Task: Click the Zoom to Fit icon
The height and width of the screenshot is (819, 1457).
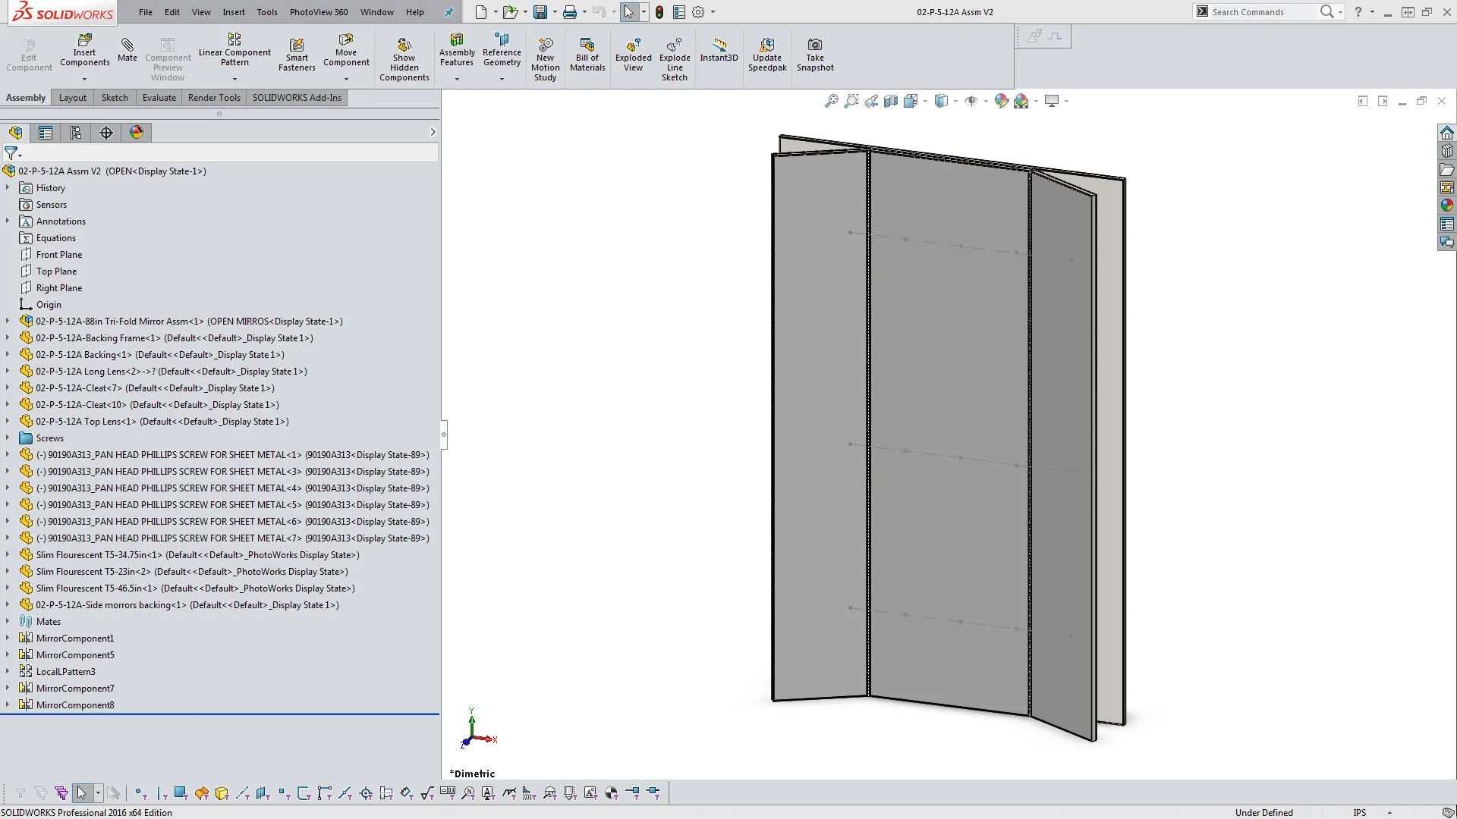Action: tap(832, 101)
